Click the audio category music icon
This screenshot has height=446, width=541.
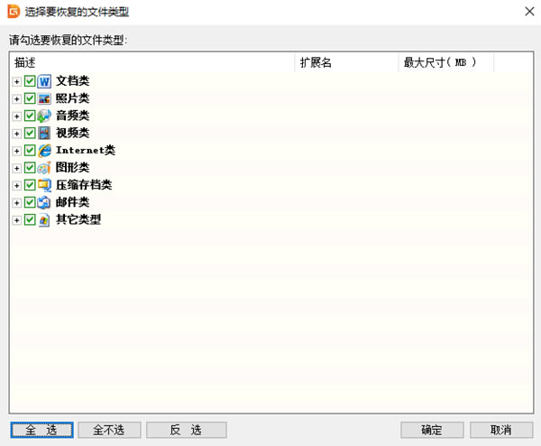(x=44, y=116)
